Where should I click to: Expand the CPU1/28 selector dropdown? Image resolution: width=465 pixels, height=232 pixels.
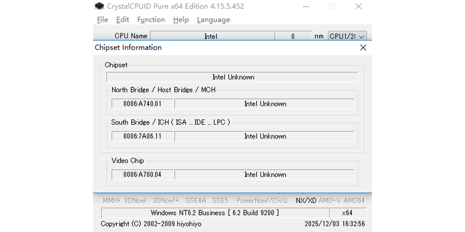[x=347, y=36]
